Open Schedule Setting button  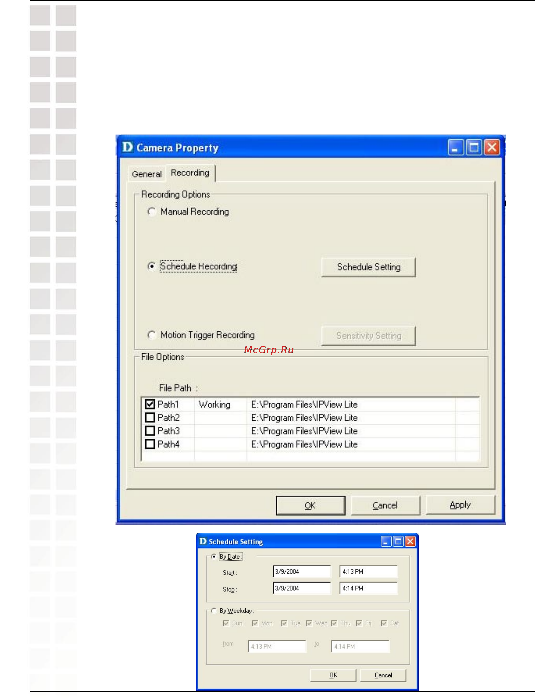(x=368, y=267)
